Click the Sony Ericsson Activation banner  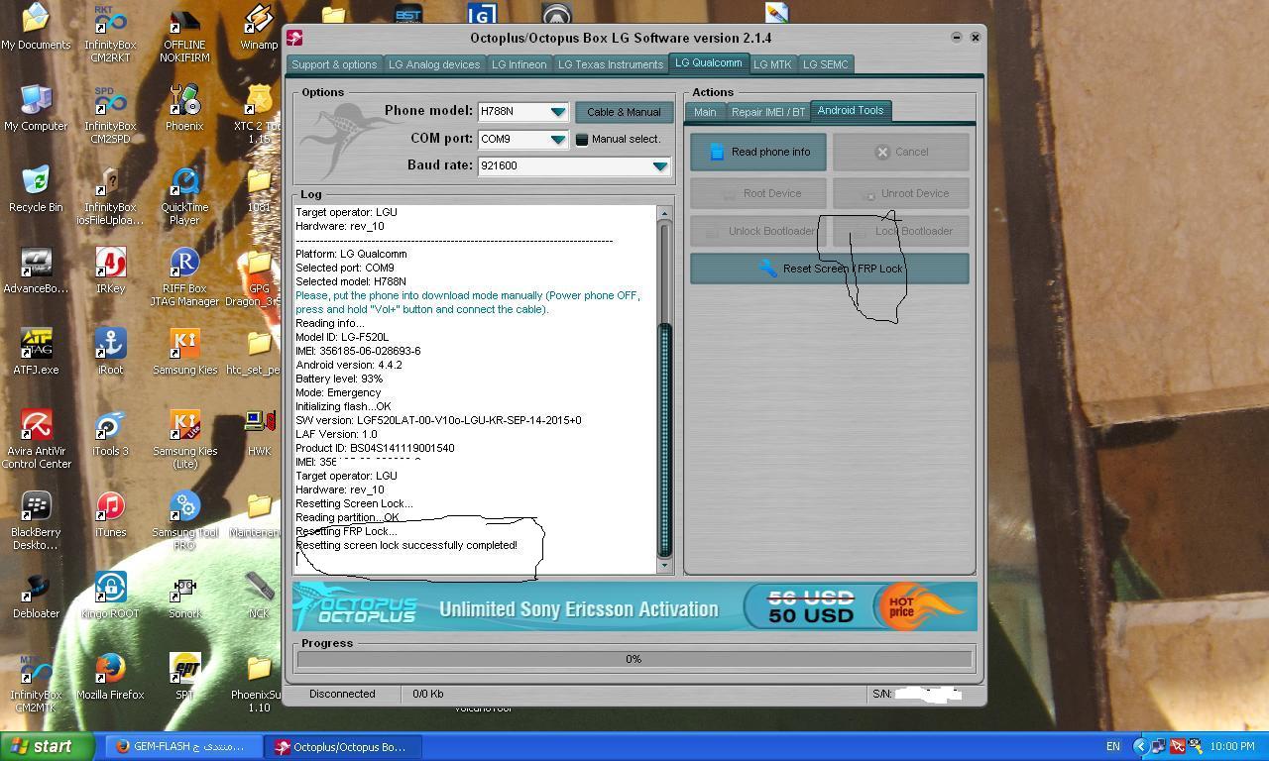coord(634,606)
